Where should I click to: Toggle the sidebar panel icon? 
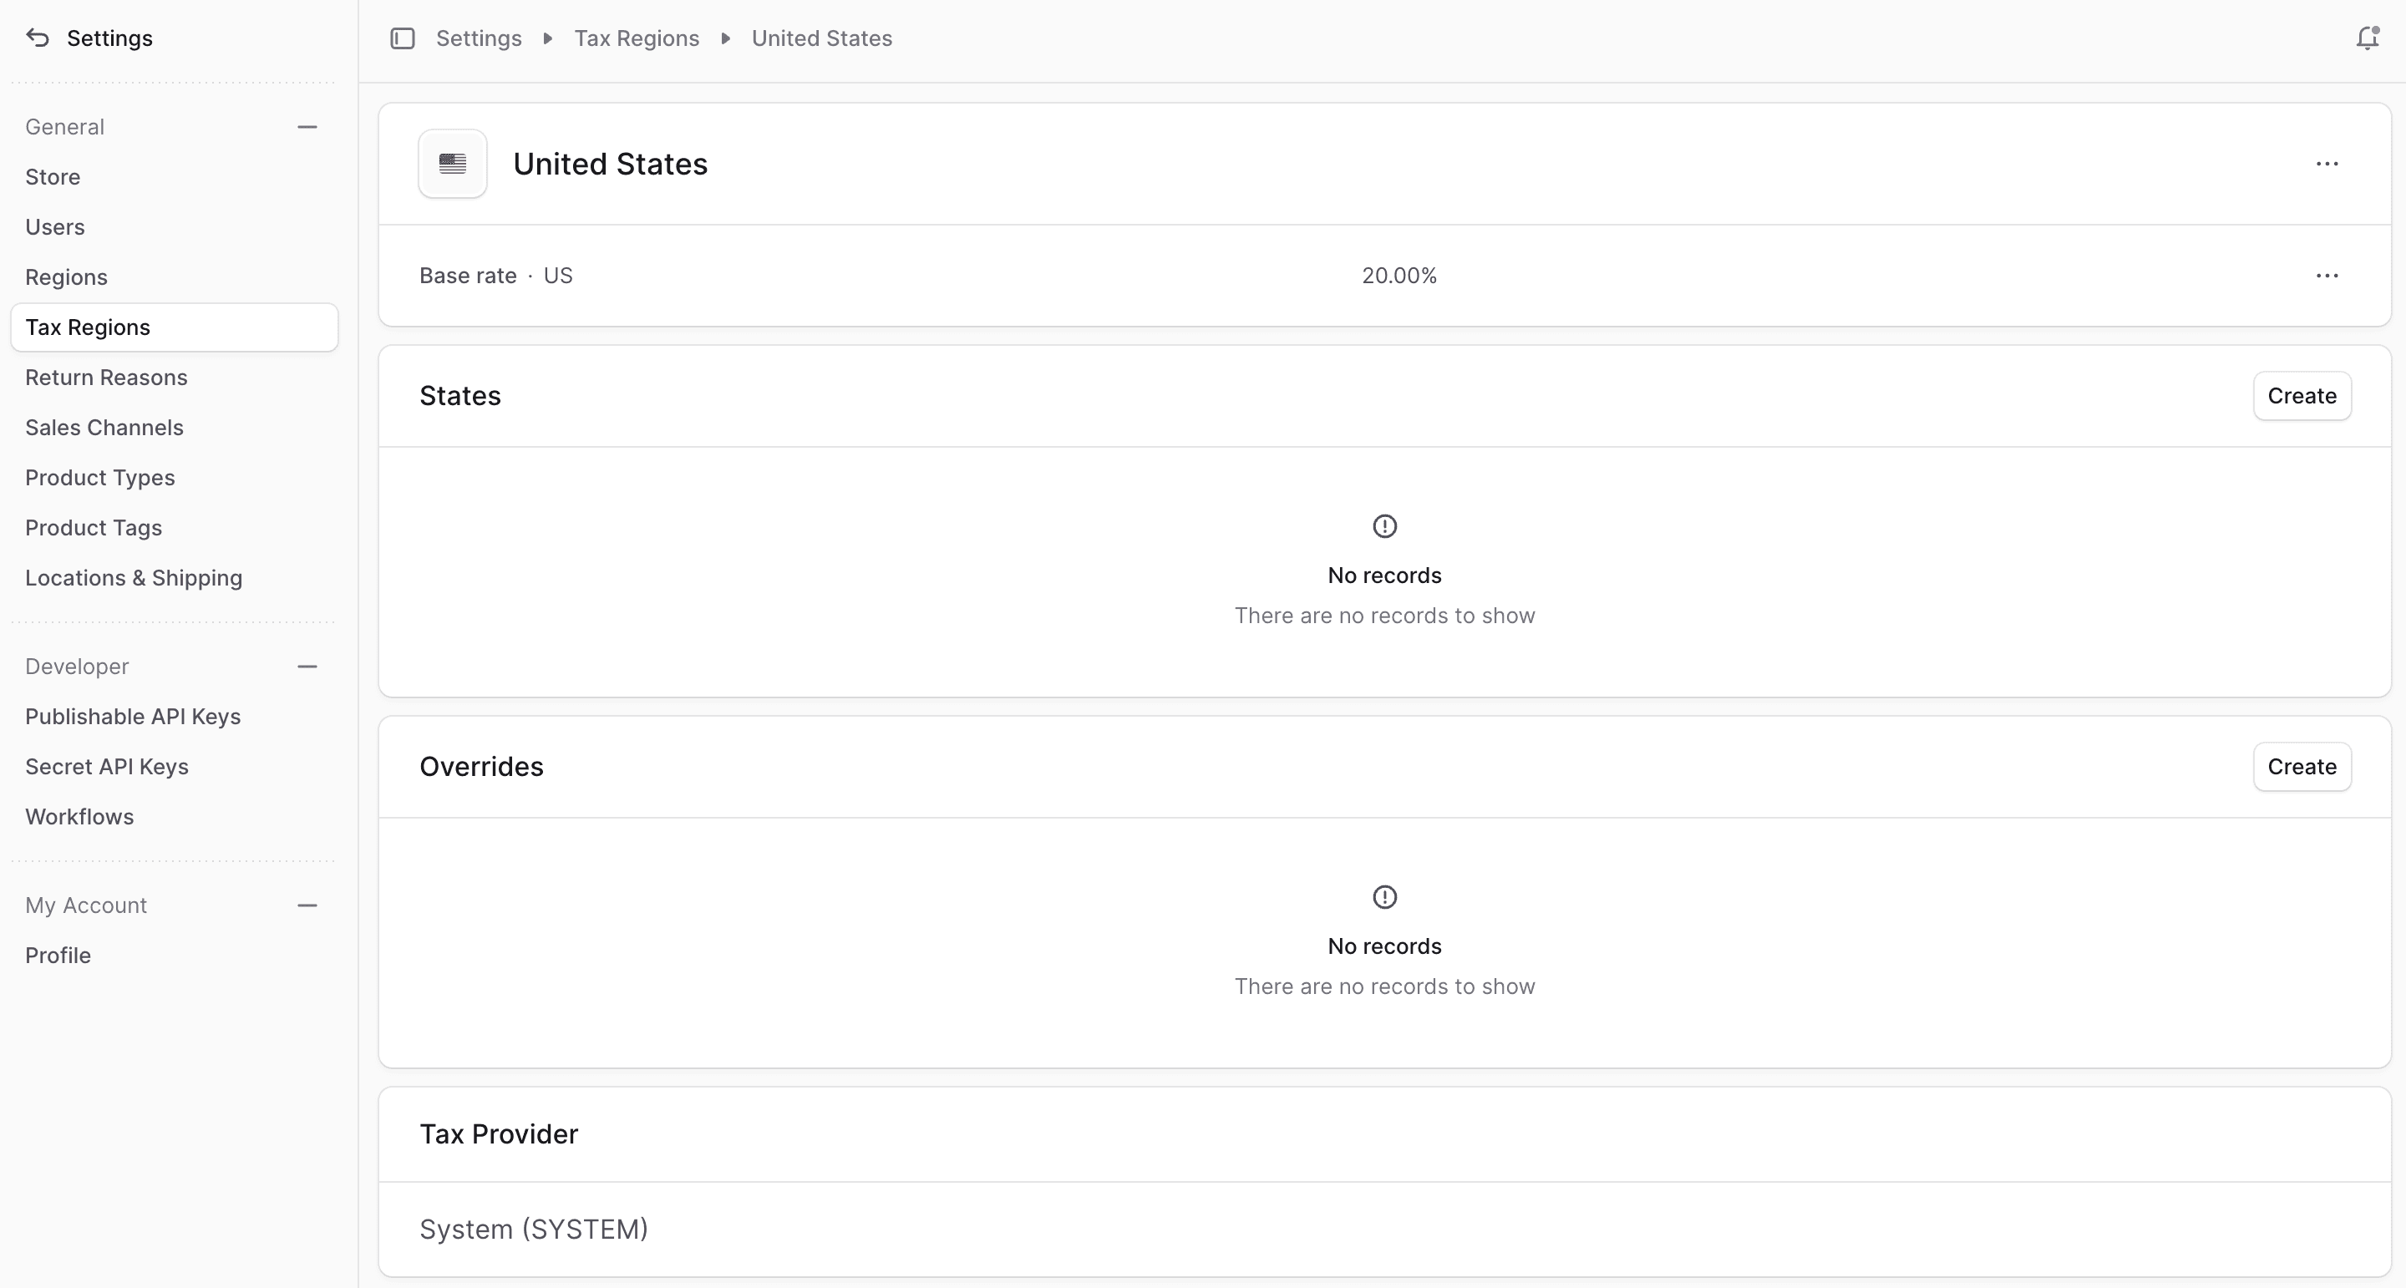tap(403, 38)
